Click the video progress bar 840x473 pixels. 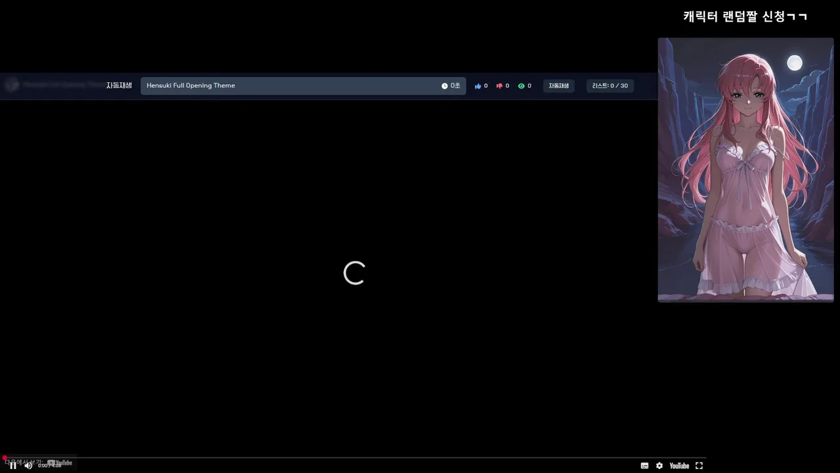[353, 457]
